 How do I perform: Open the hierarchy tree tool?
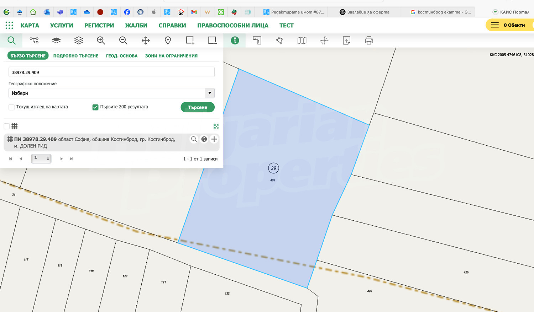click(x=34, y=41)
